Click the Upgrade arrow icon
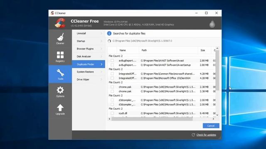 tap(60, 108)
